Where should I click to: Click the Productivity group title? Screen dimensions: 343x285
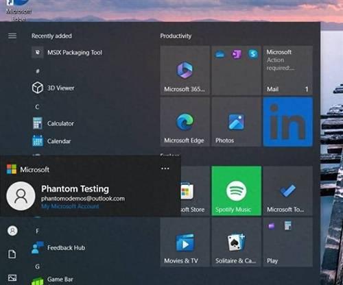click(x=176, y=36)
